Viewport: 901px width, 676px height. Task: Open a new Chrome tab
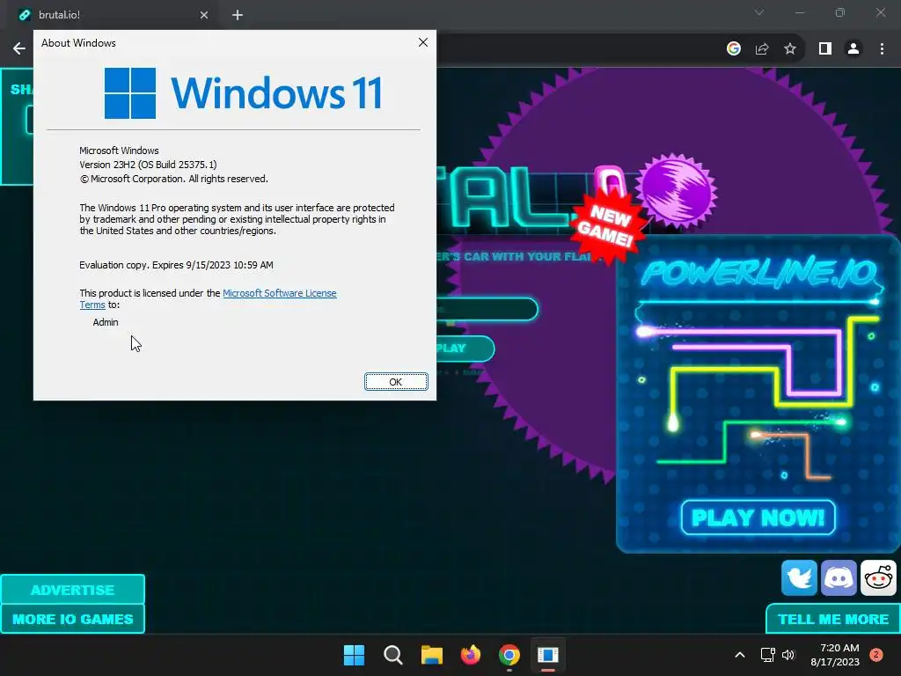coord(238,15)
